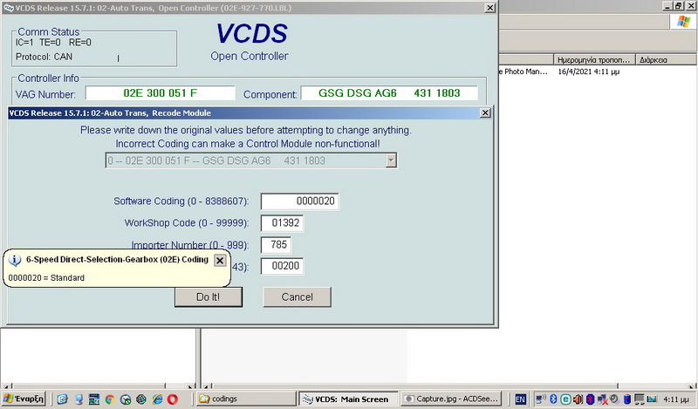Switch to VCDS: Main Screen taskbar button
Image resolution: width=698 pixels, height=409 pixels.
coord(348,399)
